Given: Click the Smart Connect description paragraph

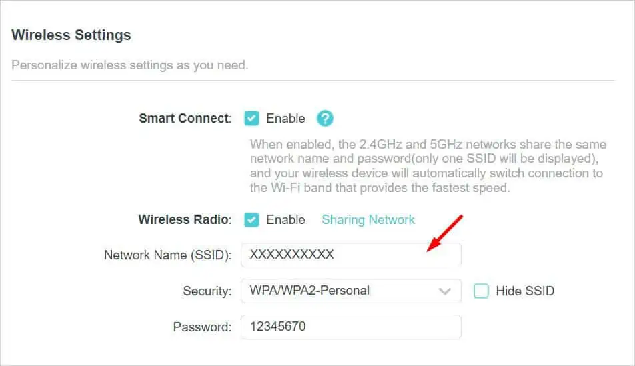Looking at the screenshot, I should click(x=428, y=166).
